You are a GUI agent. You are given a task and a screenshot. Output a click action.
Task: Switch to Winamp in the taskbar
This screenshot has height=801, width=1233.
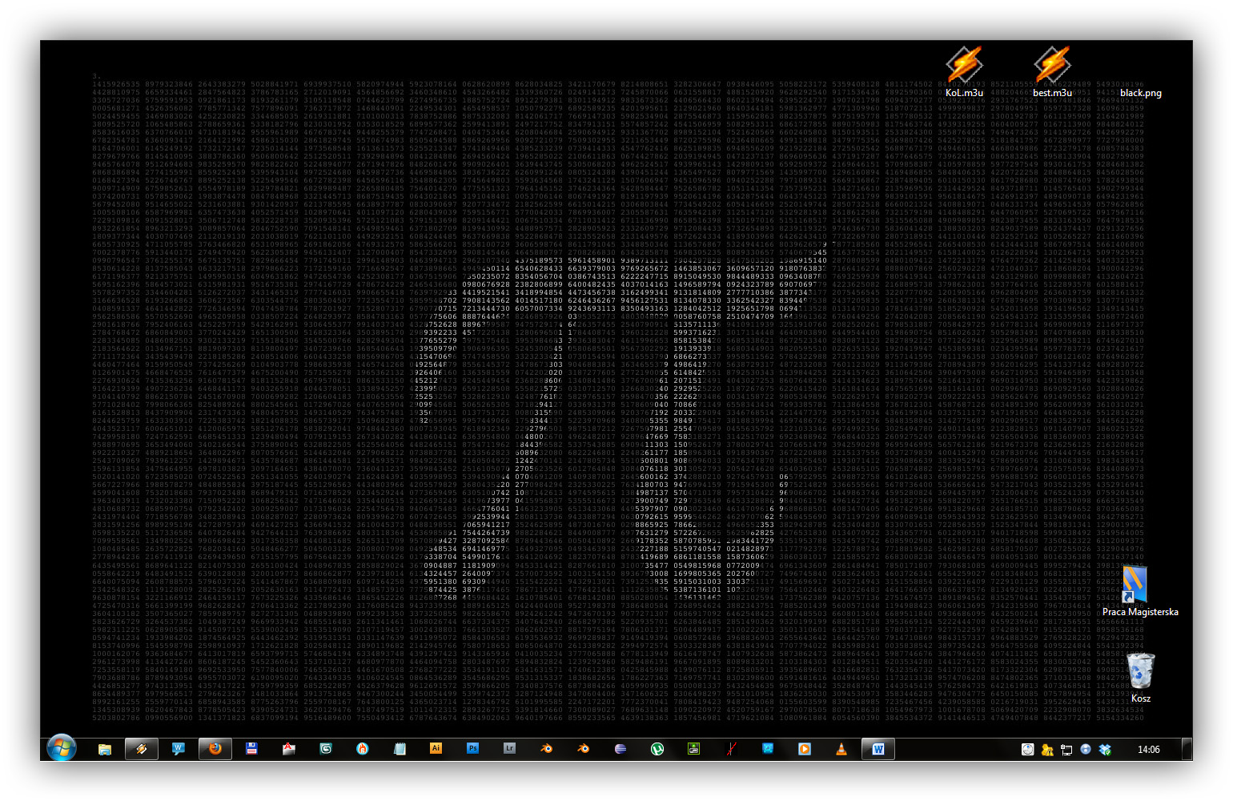tap(142, 749)
